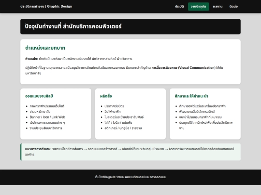Click the ตำแหน่งและบทบาท section heading

pyautogui.click(x=45, y=48)
